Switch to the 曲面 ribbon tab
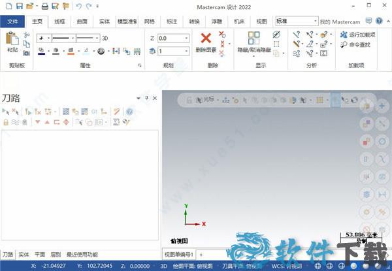Viewport: 392px width, 271px height. [82, 22]
